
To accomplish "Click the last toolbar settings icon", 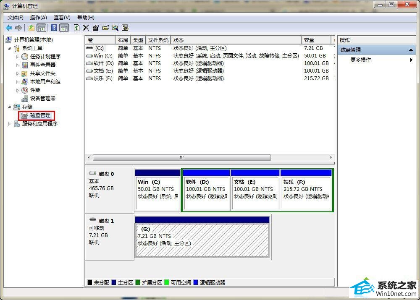I will click(x=125, y=28).
